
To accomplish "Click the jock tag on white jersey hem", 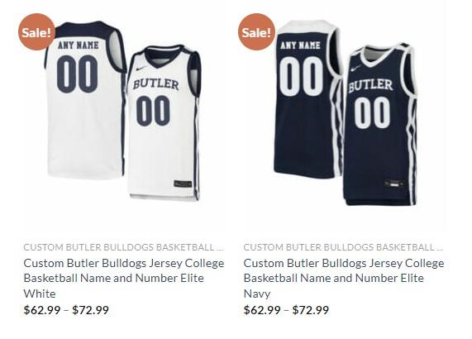I will (183, 184).
